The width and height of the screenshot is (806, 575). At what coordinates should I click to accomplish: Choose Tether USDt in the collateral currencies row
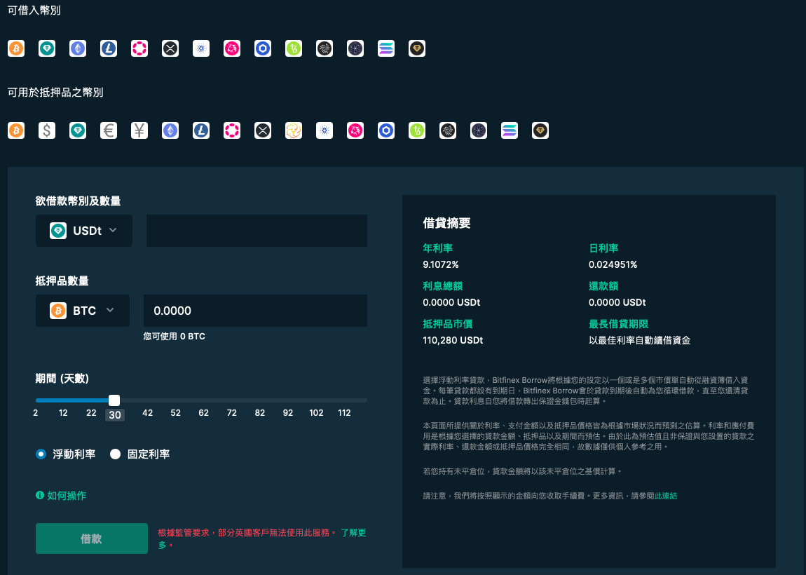[x=78, y=130]
